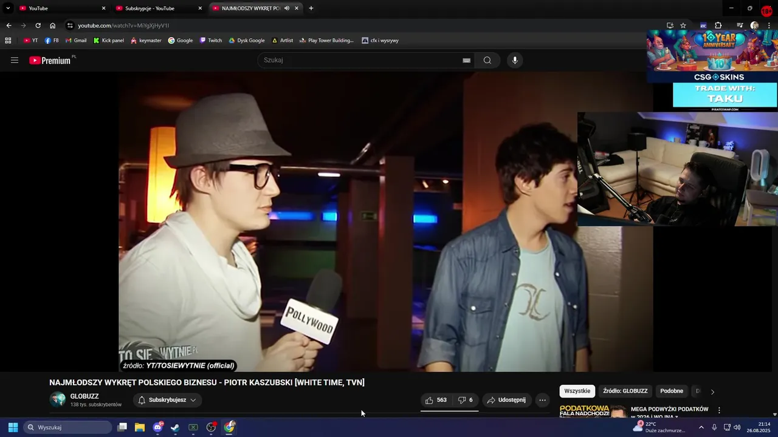
Task: Open the Google bookmark
Action: [x=181, y=41]
